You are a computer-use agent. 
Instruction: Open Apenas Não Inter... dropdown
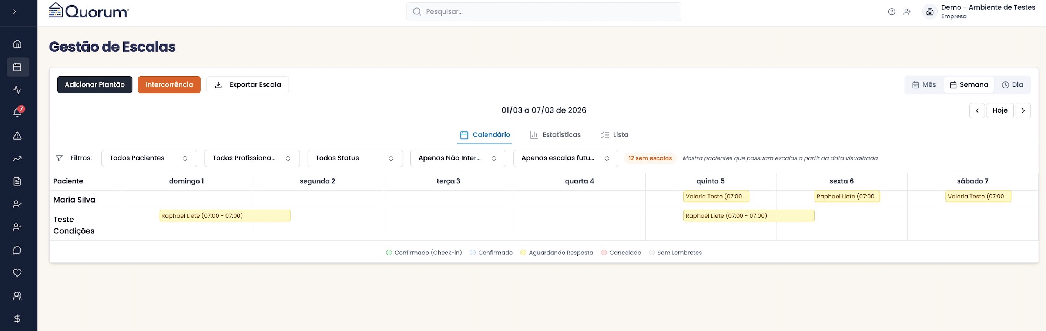coord(458,158)
